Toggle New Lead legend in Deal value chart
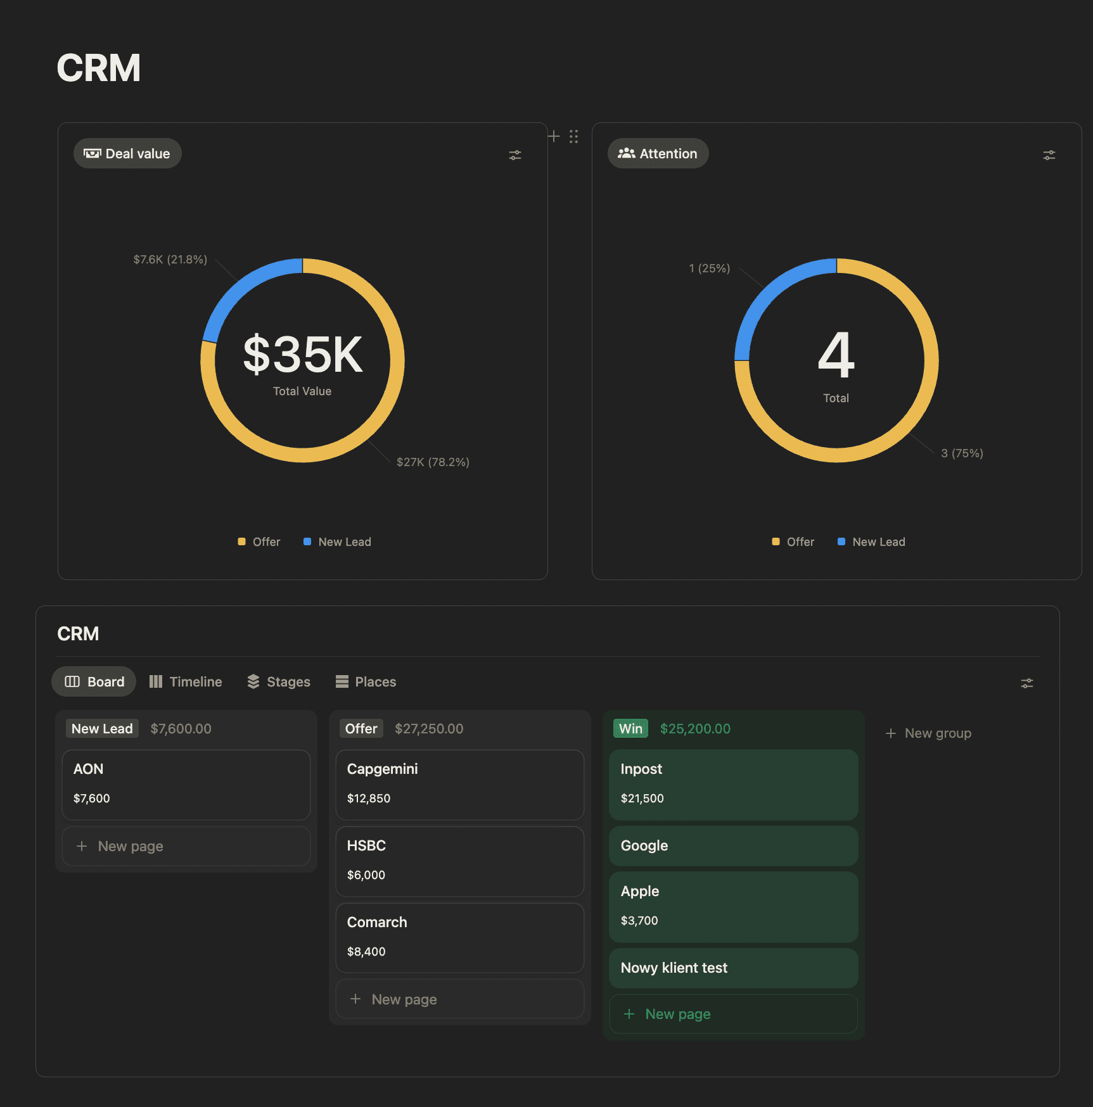The height and width of the screenshot is (1107, 1093). coord(337,542)
